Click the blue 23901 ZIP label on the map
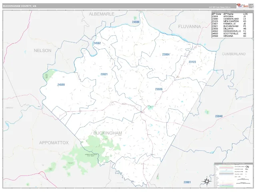The height and width of the screenshot is (192, 256). [x=187, y=182]
